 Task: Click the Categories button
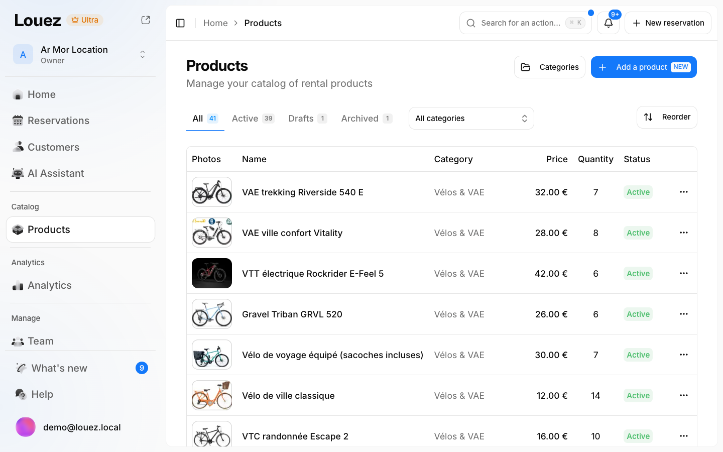pos(549,67)
